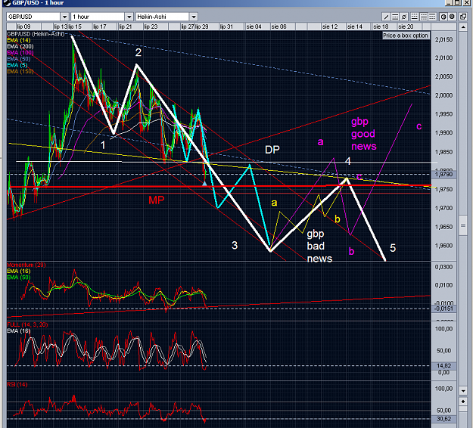Click the 30,62 RSI value marker
This screenshot has width=473, height=428.
[443, 419]
